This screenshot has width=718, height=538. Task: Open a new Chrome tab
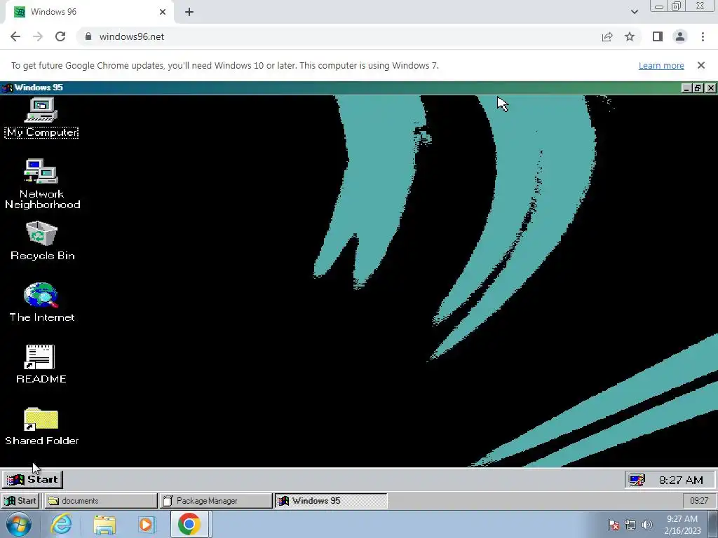pos(189,12)
